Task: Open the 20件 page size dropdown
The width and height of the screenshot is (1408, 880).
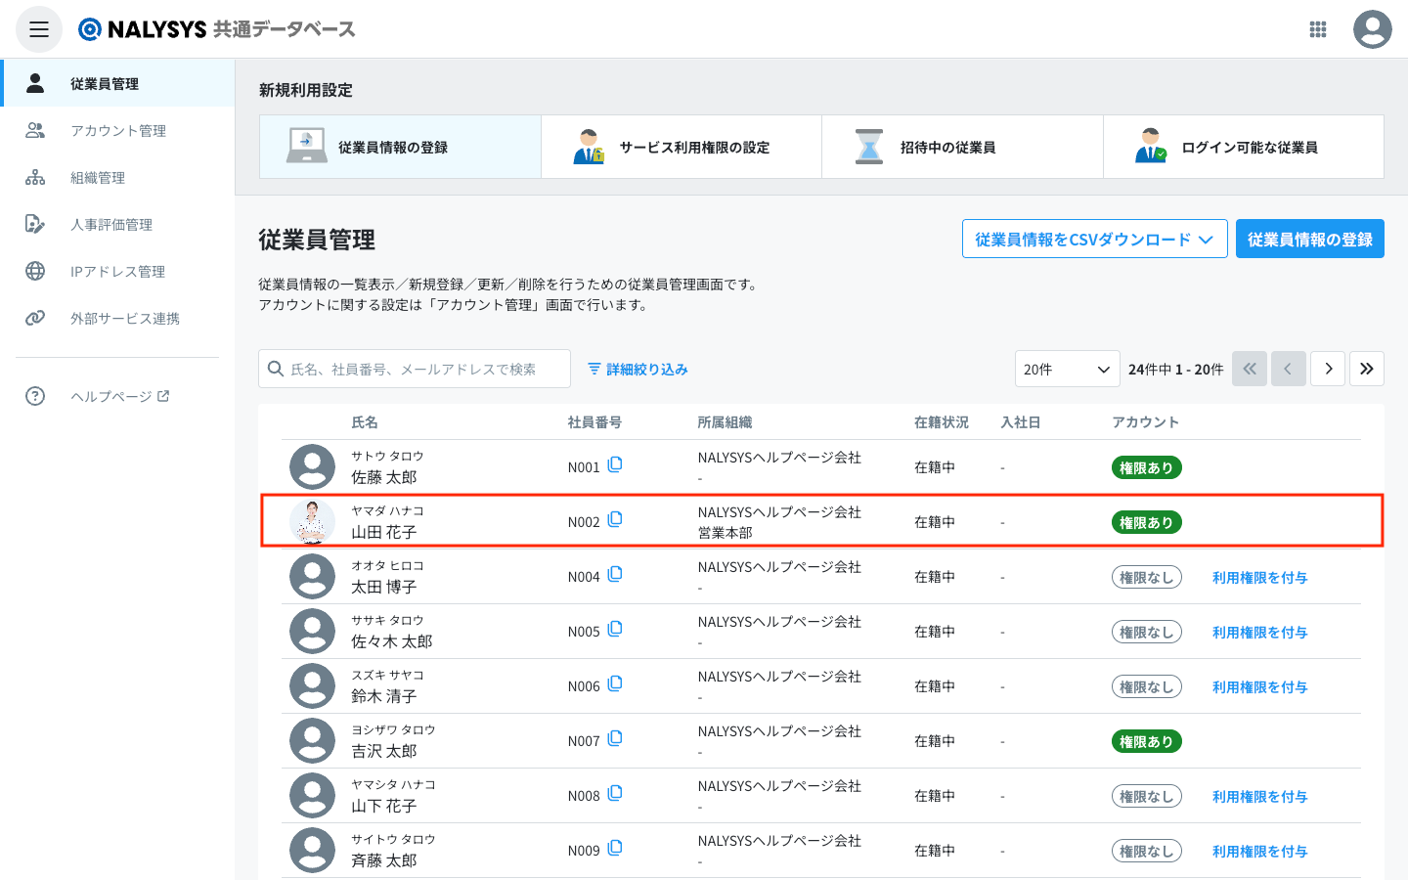Action: (1067, 369)
